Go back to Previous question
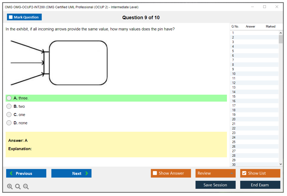The image size is (287, 196). [26, 173]
